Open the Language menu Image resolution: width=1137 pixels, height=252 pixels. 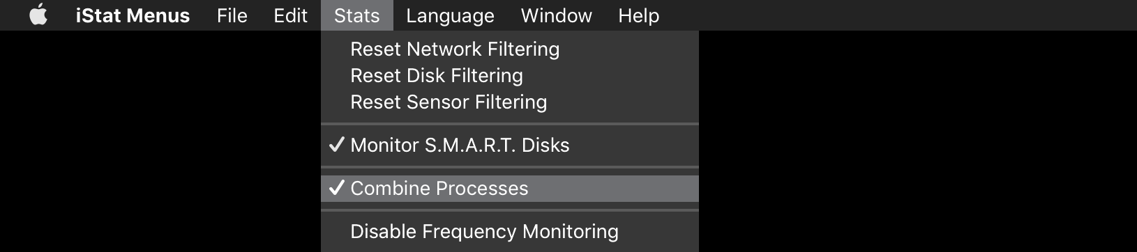(x=450, y=15)
